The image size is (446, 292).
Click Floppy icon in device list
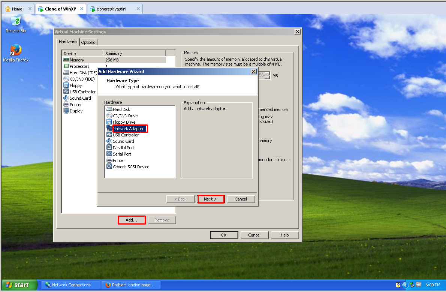[66, 85]
